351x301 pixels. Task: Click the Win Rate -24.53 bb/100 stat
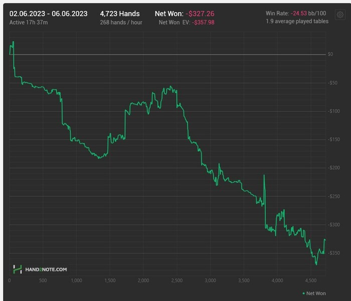point(296,13)
